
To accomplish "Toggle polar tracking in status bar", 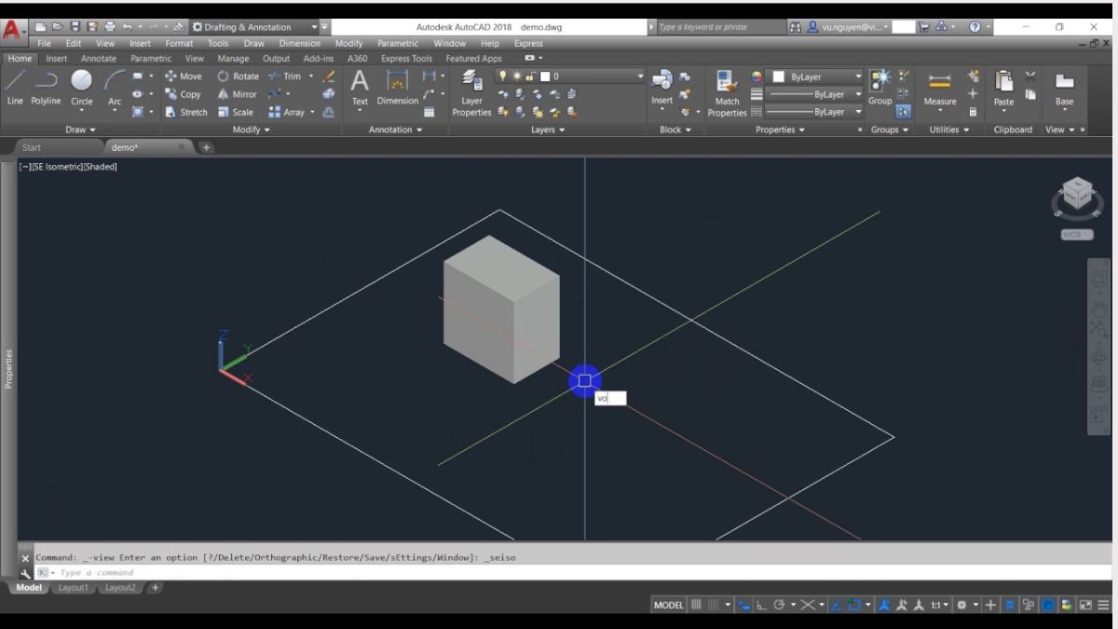I will (x=779, y=605).
